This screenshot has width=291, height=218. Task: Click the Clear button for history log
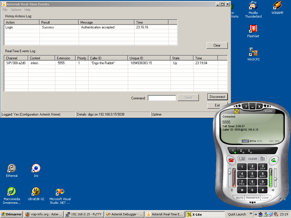click(x=217, y=45)
